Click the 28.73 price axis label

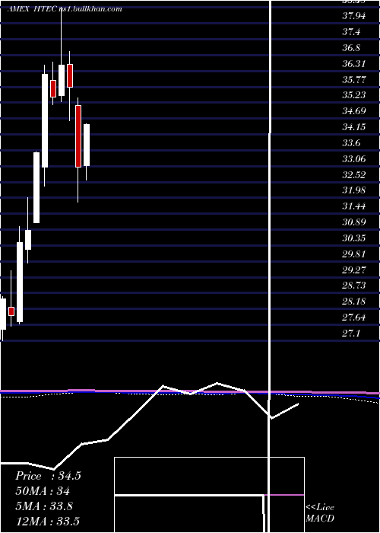pos(354,286)
